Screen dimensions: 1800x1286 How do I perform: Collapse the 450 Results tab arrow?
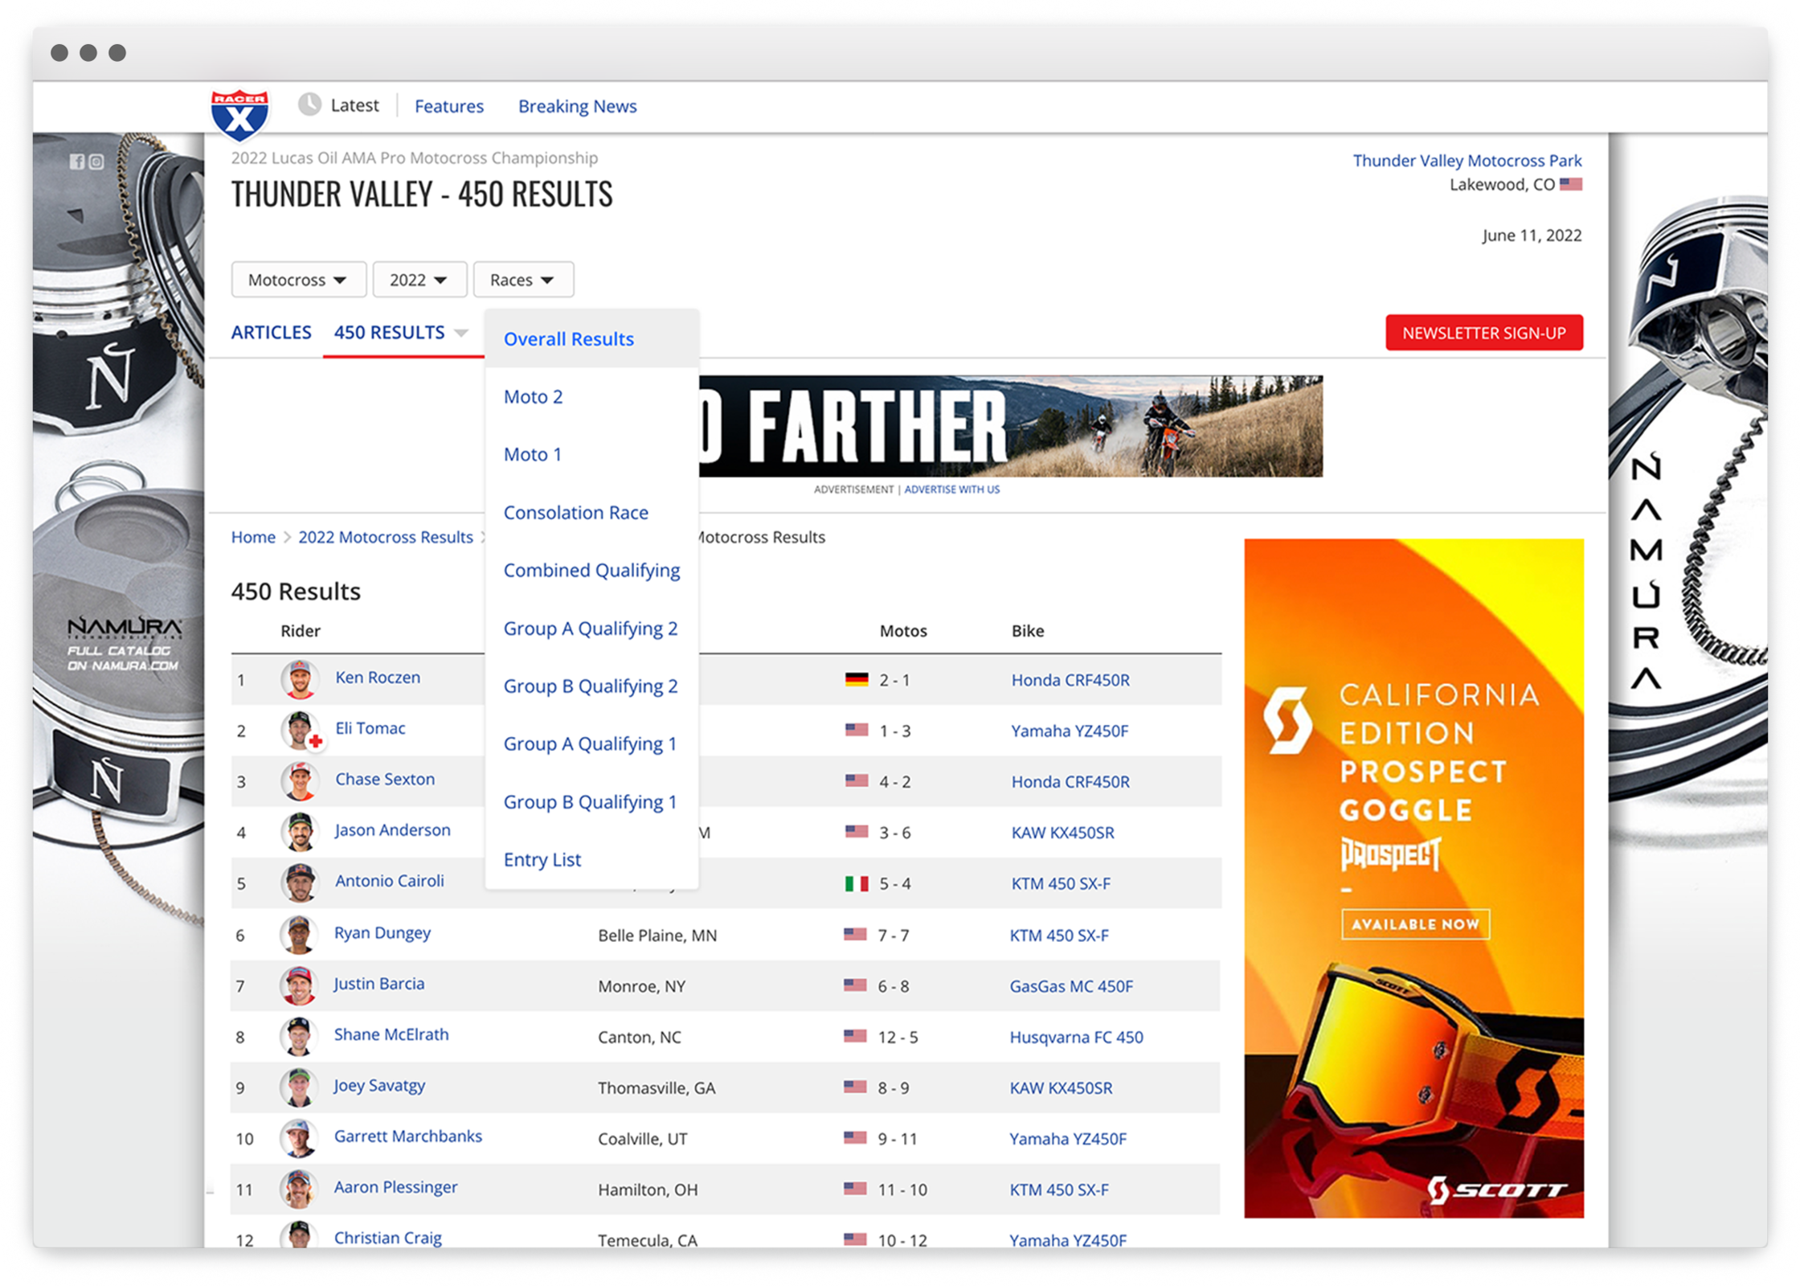461,333
